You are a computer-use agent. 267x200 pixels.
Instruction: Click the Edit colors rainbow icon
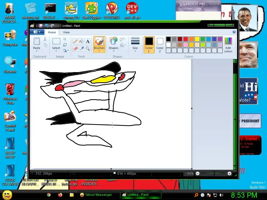[x=228, y=41]
